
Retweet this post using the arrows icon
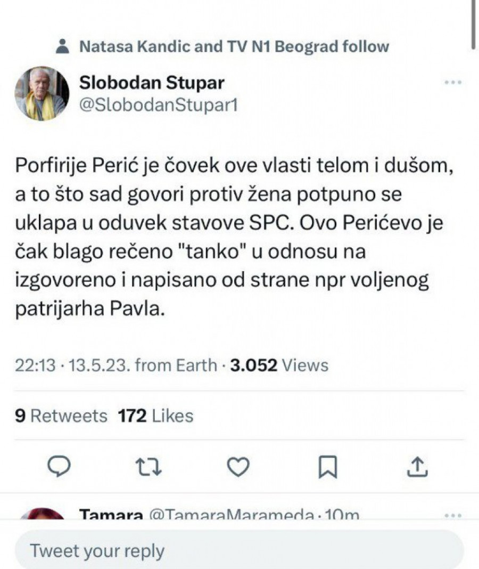148,467
